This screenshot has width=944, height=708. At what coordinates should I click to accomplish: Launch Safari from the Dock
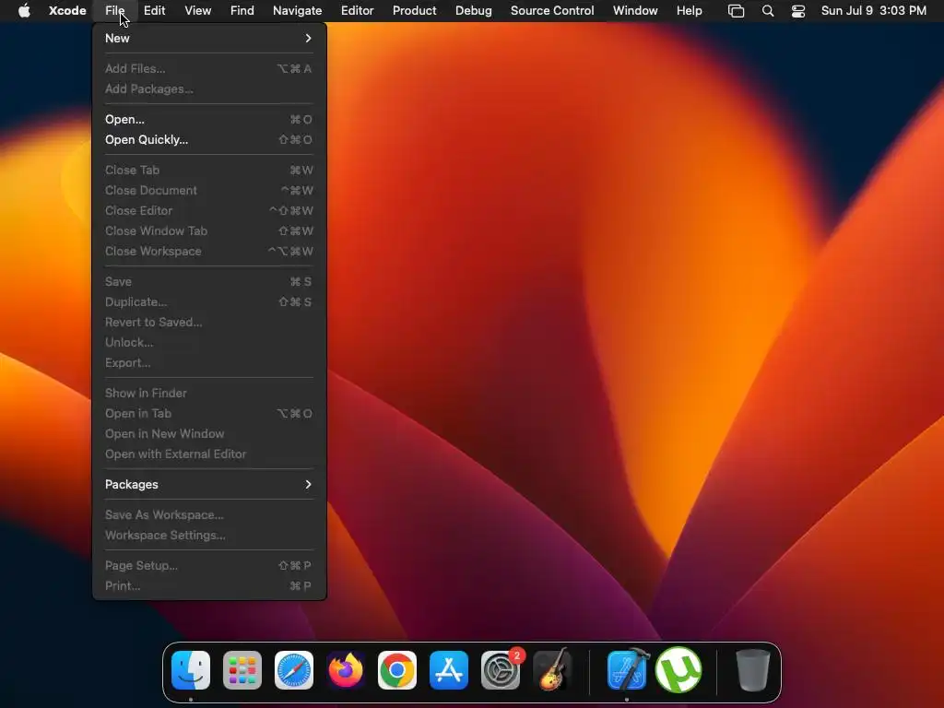294,670
